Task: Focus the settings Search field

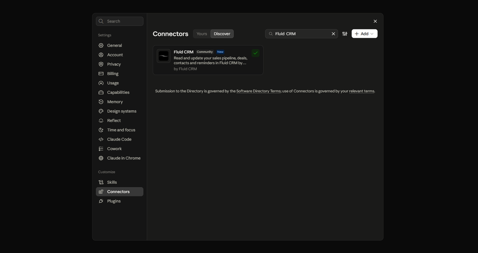Action: 119,21
